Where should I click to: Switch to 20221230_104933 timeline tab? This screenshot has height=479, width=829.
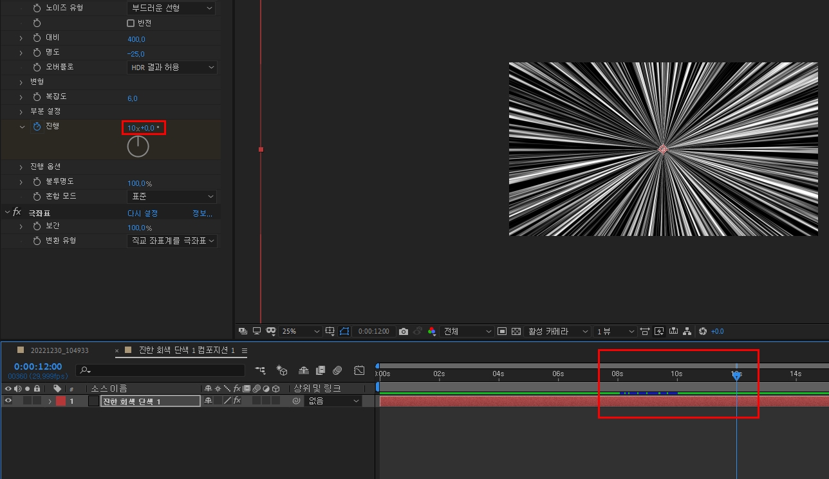click(x=59, y=350)
